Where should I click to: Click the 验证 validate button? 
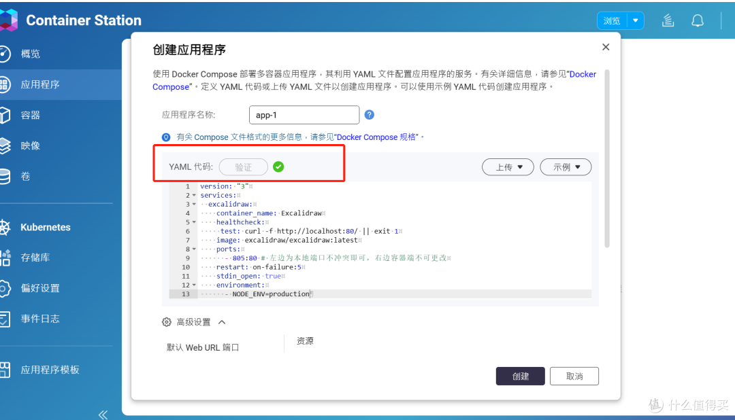click(x=243, y=167)
